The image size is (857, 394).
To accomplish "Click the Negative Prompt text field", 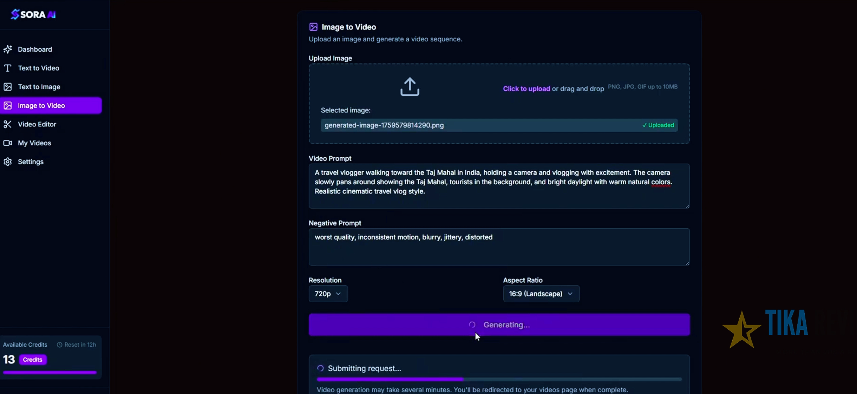I will tap(498, 247).
